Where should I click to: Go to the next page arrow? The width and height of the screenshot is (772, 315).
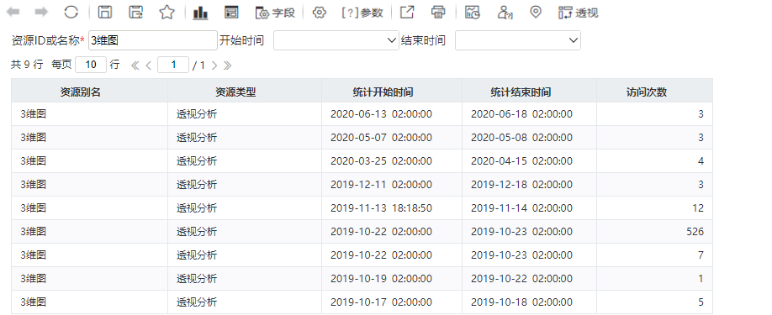coord(214,66)
